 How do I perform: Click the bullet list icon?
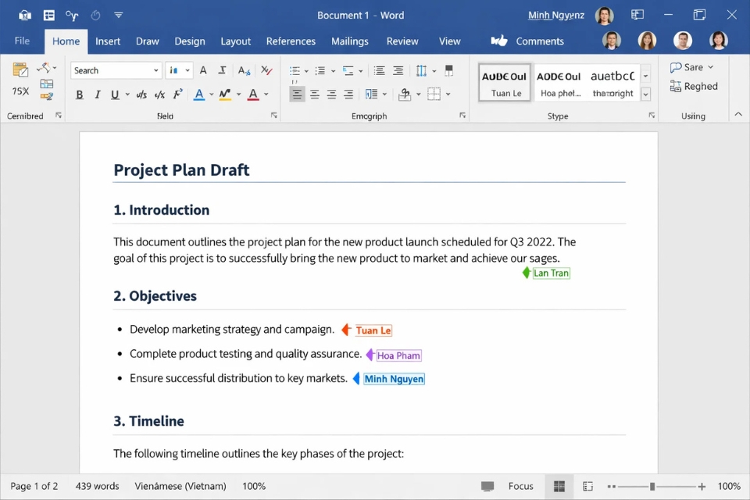pyautogui.click(x=296, y=70)
